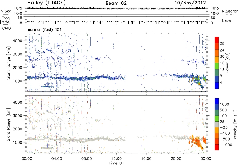238x165 pixels.
Task: Click "-500" on the velocity colorbar
Action: (225, 139)
